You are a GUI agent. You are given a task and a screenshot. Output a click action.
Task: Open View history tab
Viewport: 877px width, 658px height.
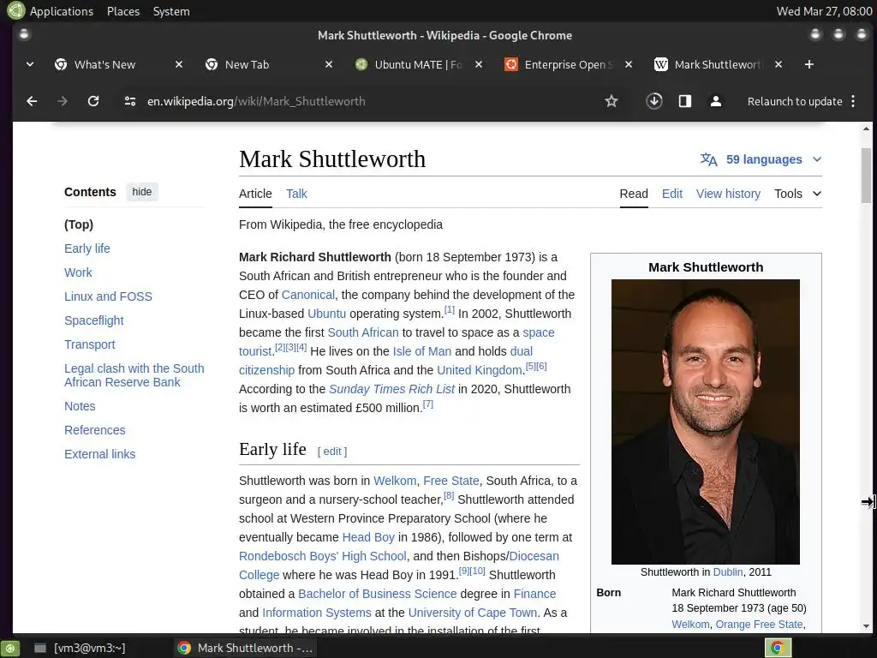tap(728, 194)
